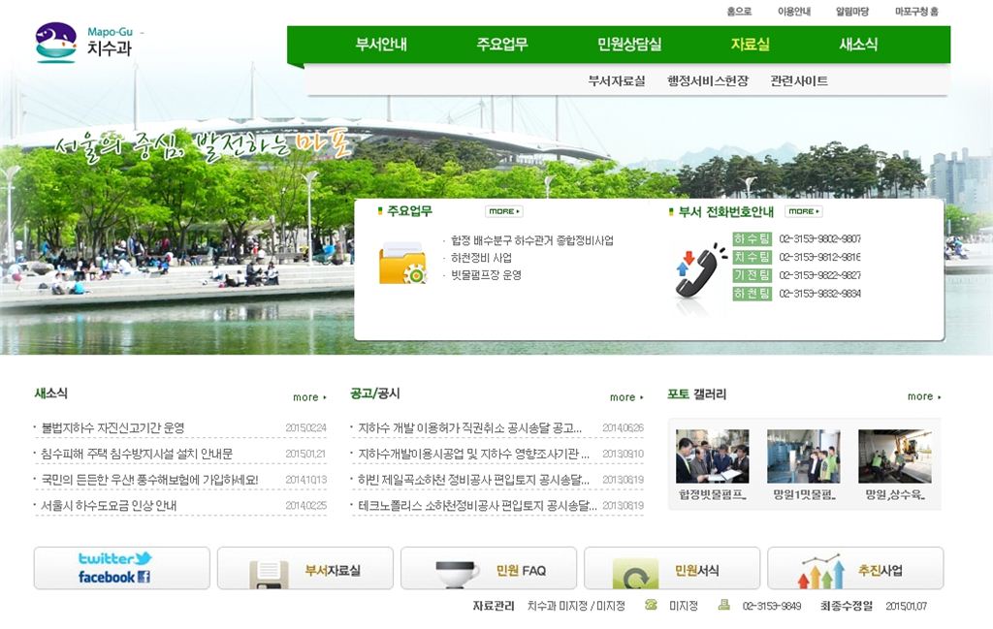Image resolution: width=993 pixels, height=629 pixels.
Task: Select the 민원상담실 menu item
Action: click(x=629, y=45)
